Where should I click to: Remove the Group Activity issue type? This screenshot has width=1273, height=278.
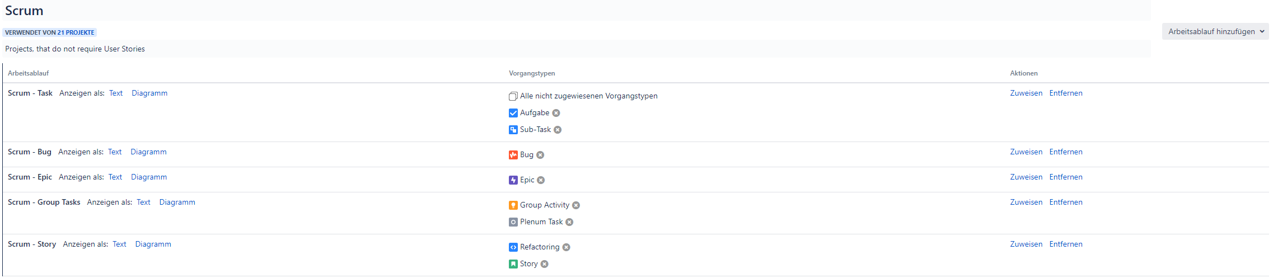coord(576,205)
